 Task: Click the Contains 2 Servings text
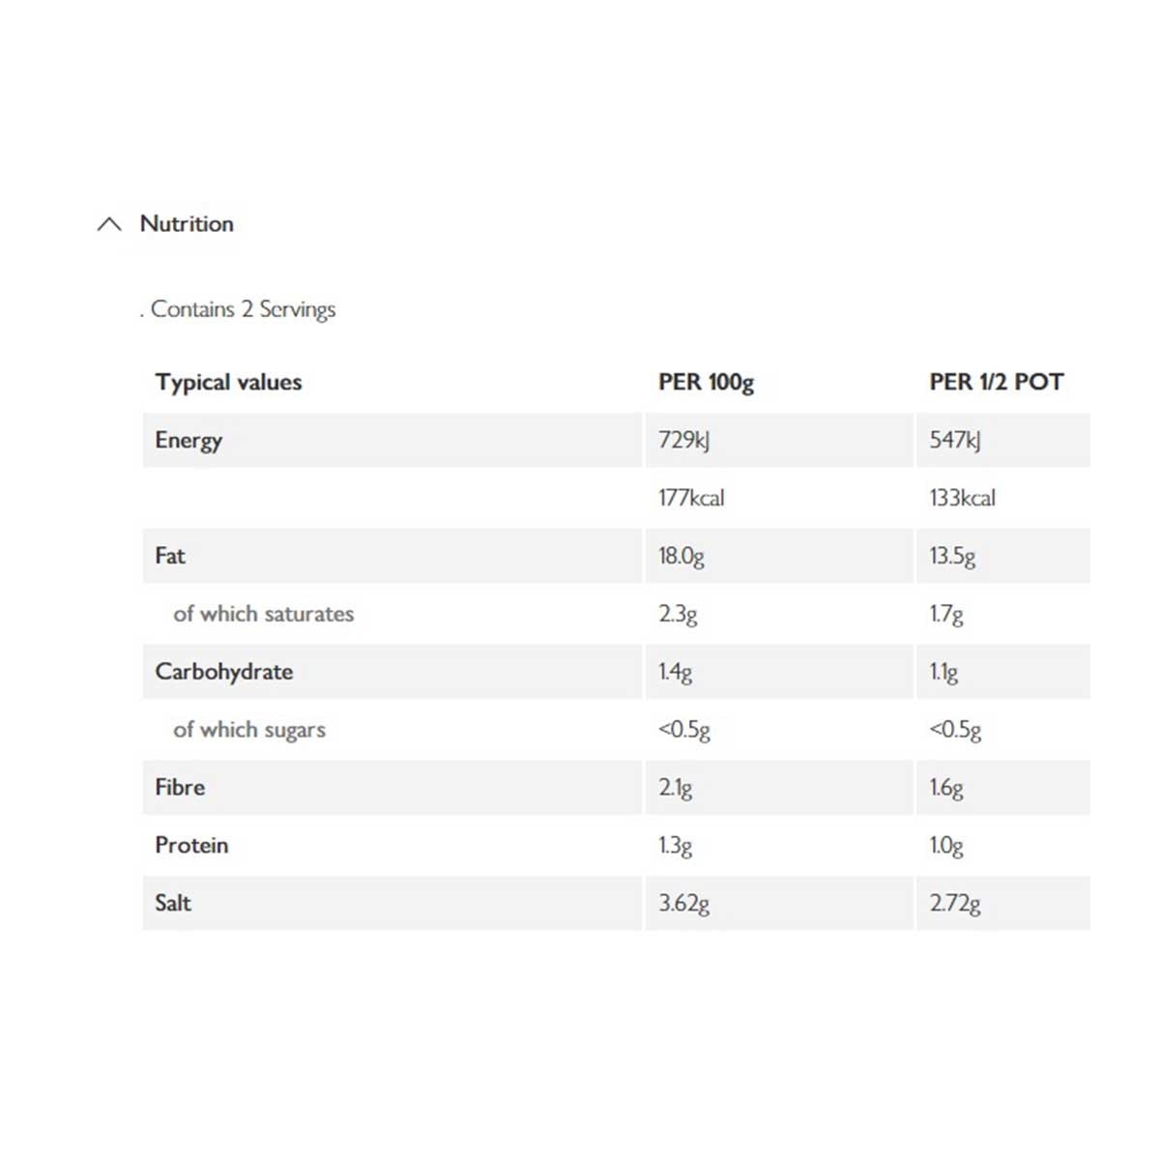coord(243,309)
